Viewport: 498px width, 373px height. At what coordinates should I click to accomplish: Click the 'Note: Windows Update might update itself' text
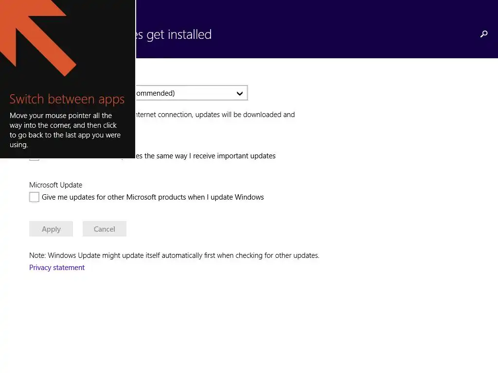tap(174, 255)
